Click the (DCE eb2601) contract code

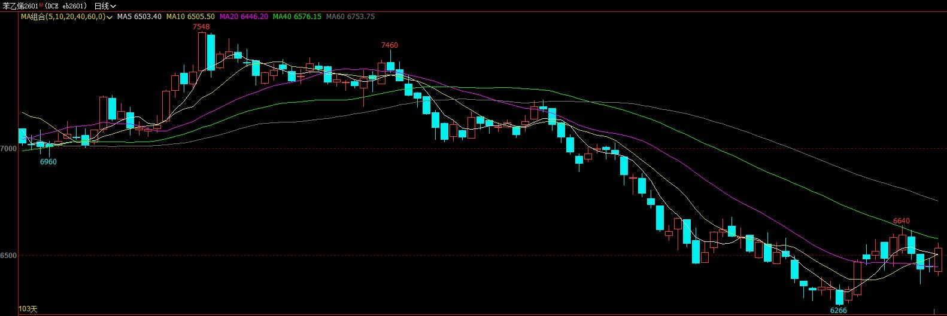(x=66, y=6)
